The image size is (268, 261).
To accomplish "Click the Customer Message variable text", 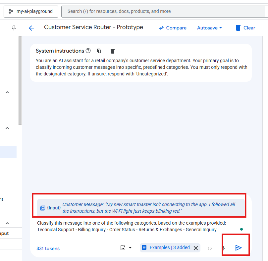I will pyautogui.click(x=149, y=208).
